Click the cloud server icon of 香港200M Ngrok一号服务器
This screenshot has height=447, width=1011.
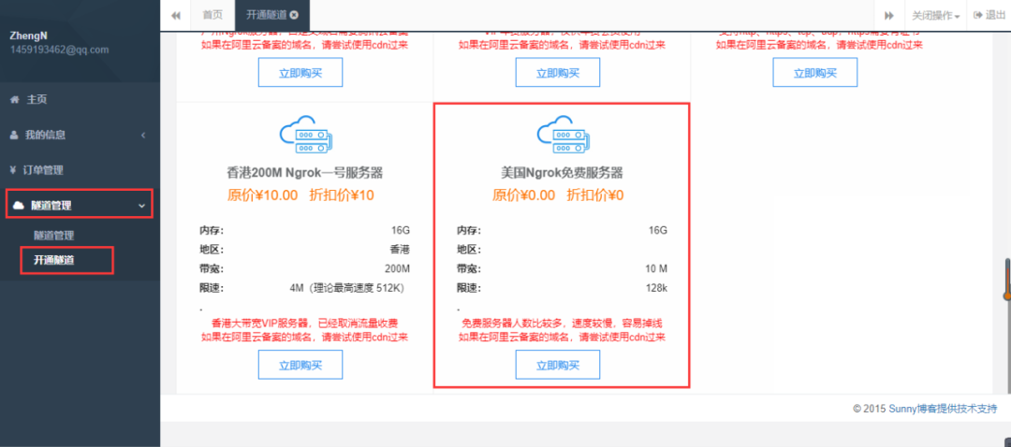pos(306,135)
